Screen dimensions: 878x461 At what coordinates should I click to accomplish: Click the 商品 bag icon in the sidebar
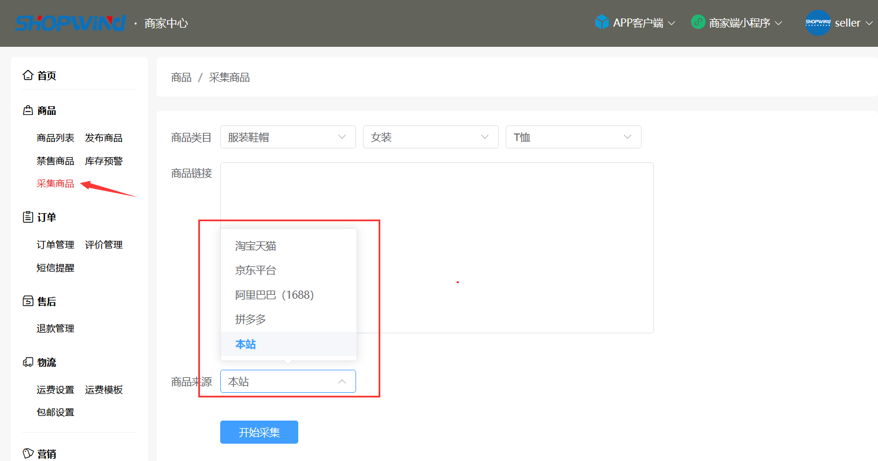[x=28, y=110]
